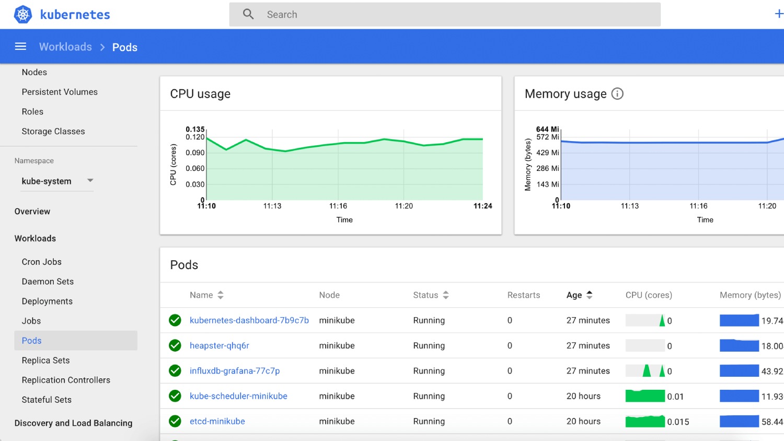Open the kubernetes-dashboard-7b9c7b pod link
Image resolution: width=784 pixels, height=441 pixels.
tap(249, 320)
